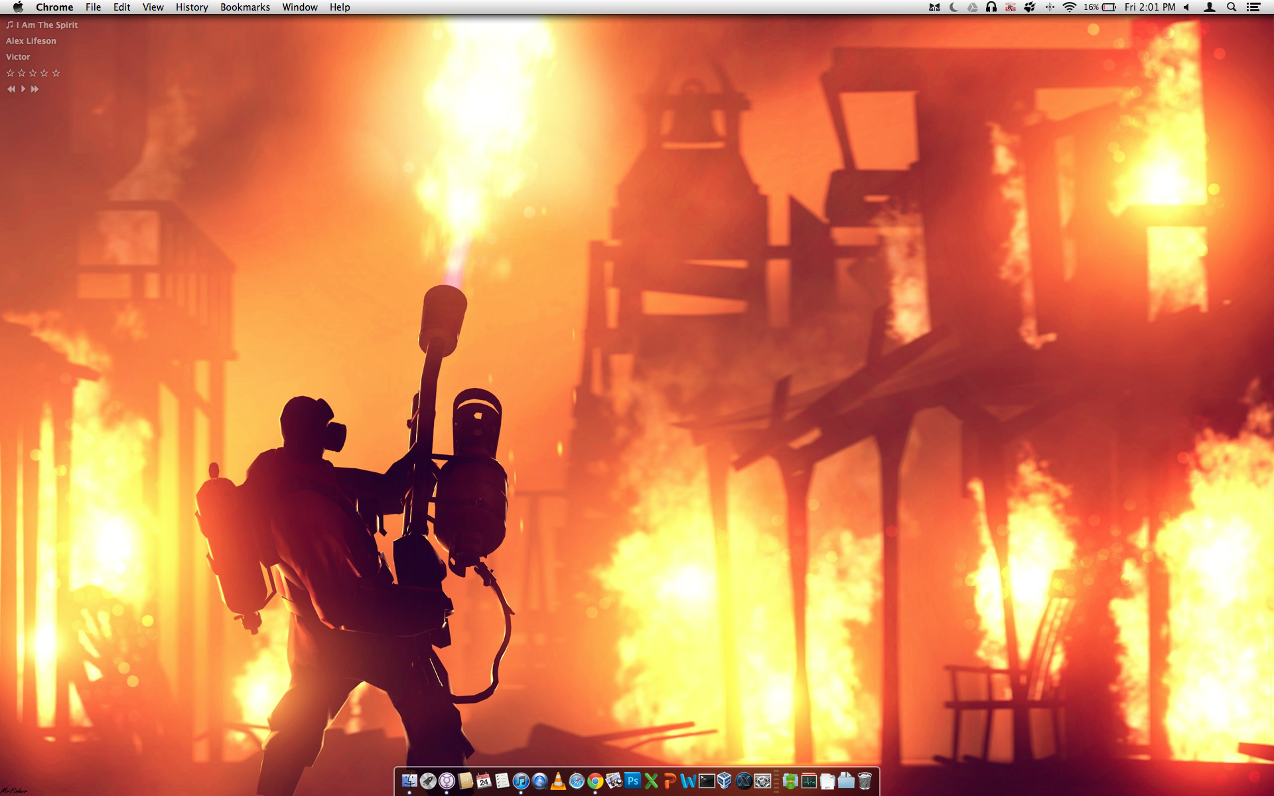Image resolution: width=1274 pixels, height=796 pixels.
Task: Open the user account menu
Action: coord(1210,7)
